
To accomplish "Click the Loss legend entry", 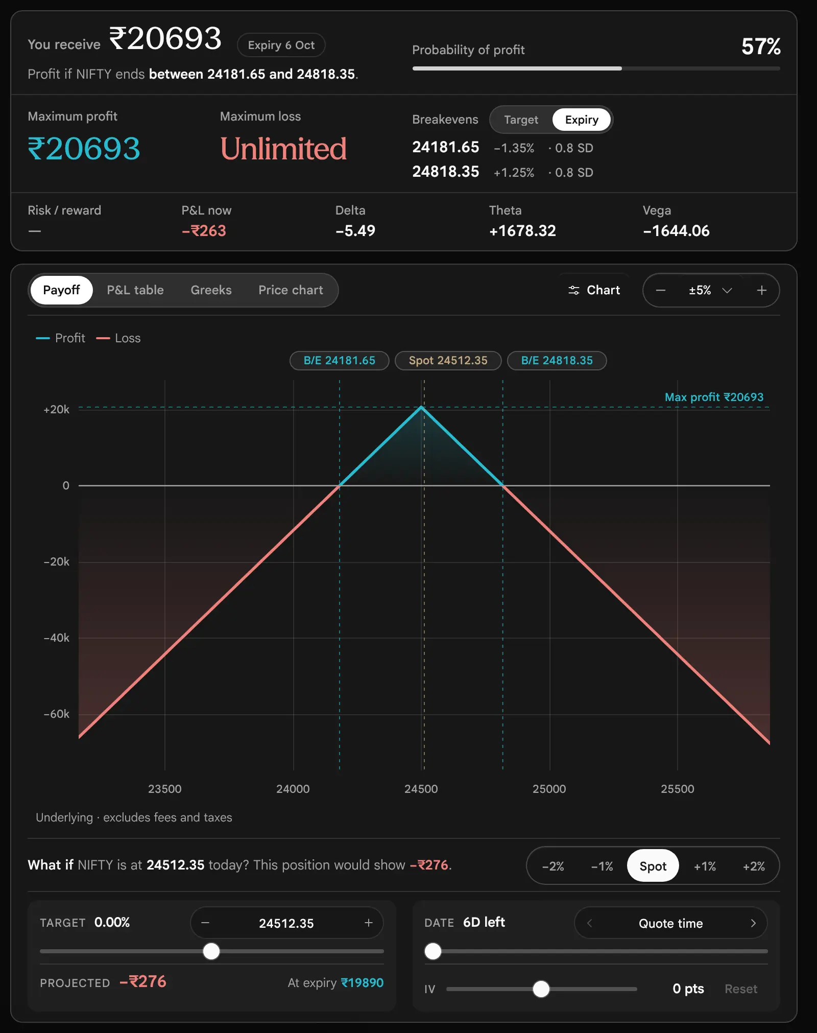I will (x=118, y=338).
